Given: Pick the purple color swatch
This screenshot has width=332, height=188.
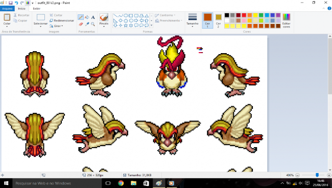Looking at the screenshot, I should click(x=278, y=15).
